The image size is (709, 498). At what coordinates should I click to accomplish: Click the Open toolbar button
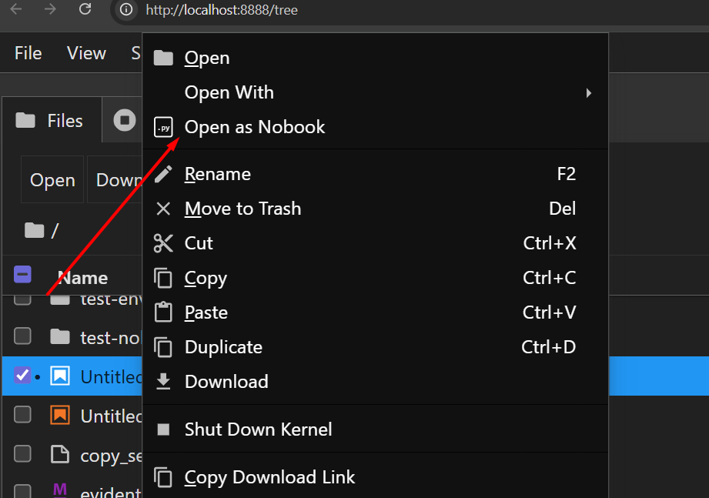[52, 180]
